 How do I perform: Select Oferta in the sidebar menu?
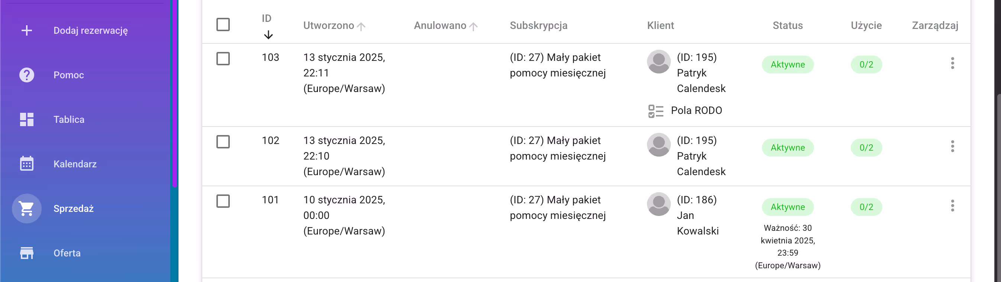[x=67, y=253]
